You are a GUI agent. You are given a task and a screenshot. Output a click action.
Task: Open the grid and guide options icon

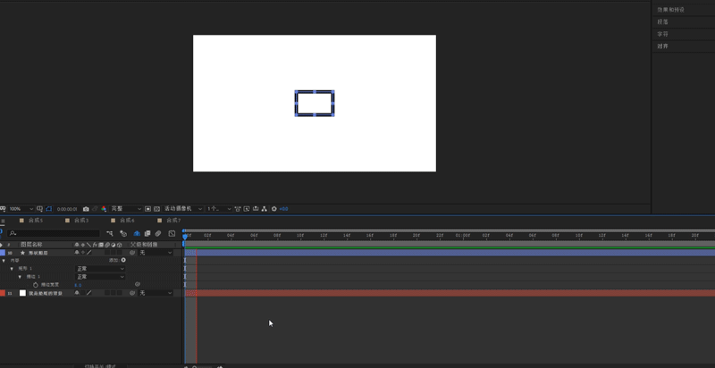(x=39, y=209)
